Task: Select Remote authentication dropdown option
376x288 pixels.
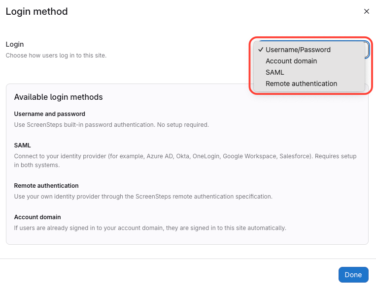Action: [x=301, y=84]
